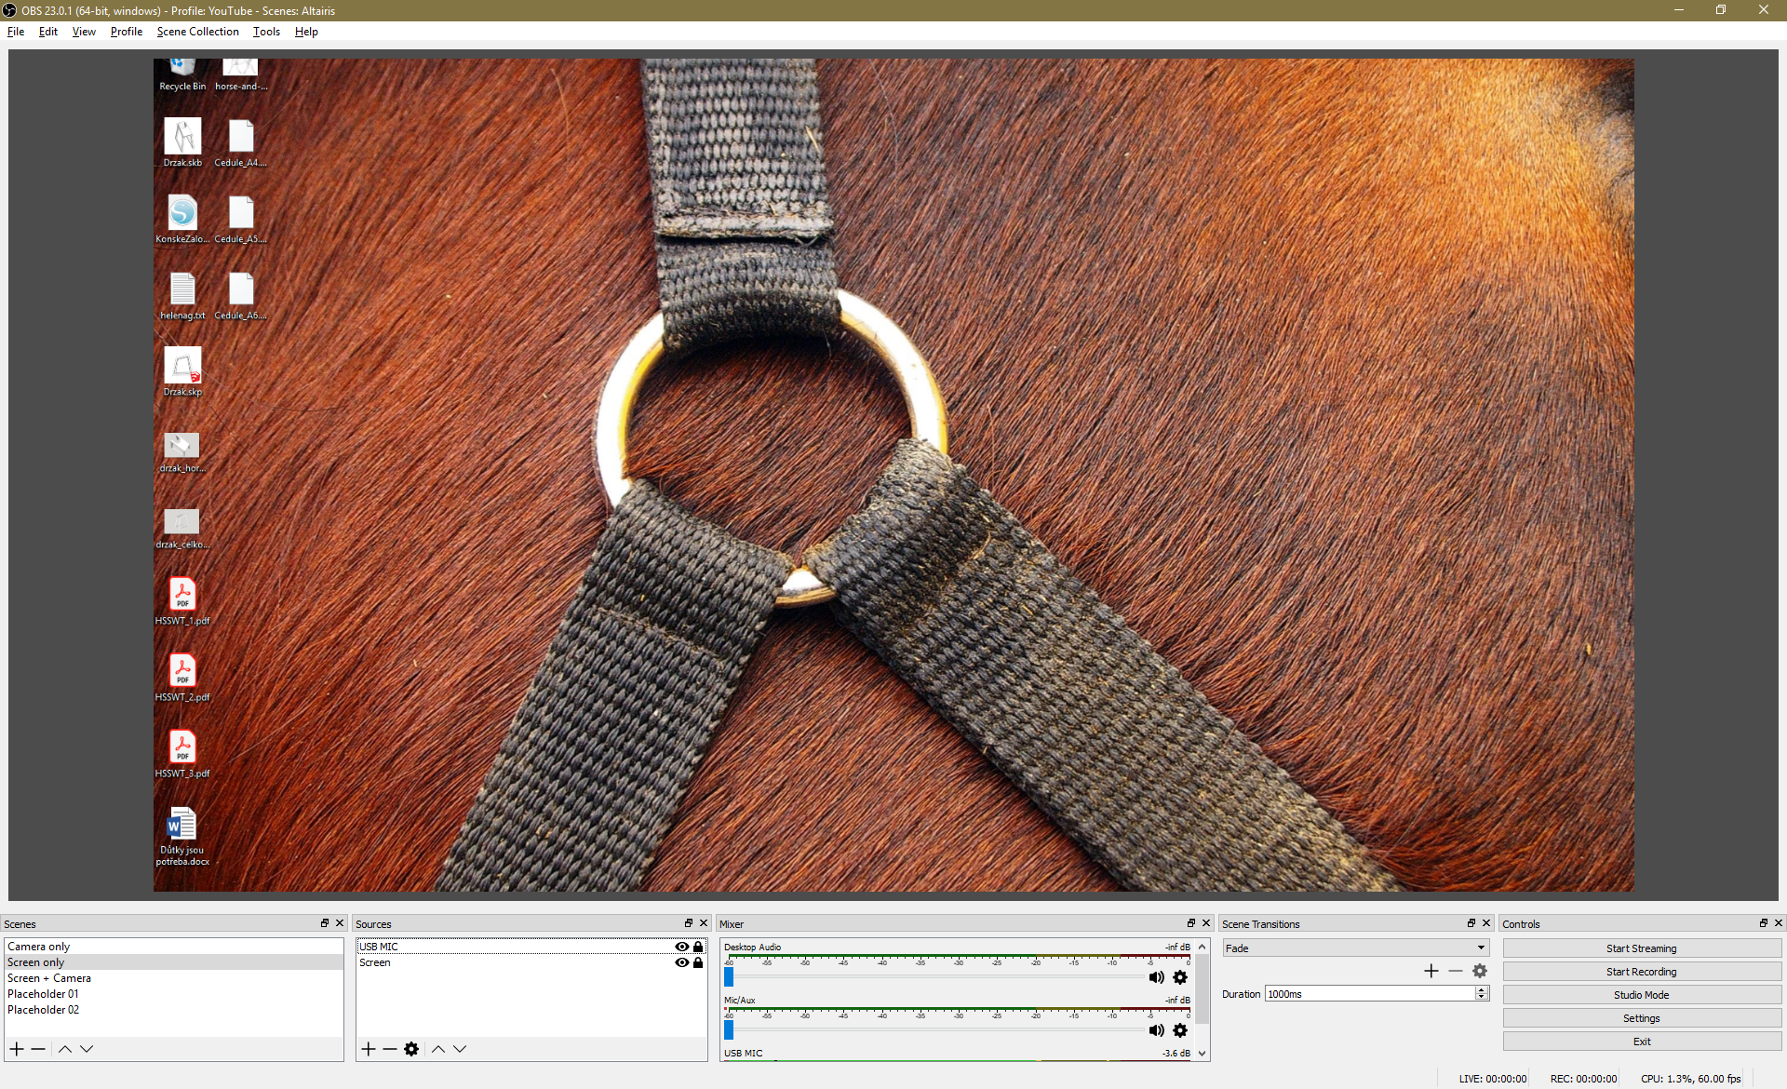Open Settings from Controls panel

[x=1642, y=1018]
